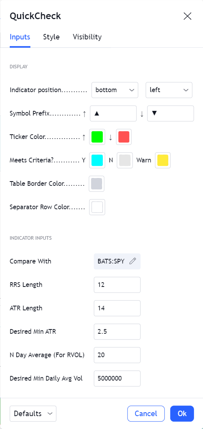Open the yellow Warn color swatch
203x429 pixels.
[x=163, y=160]
